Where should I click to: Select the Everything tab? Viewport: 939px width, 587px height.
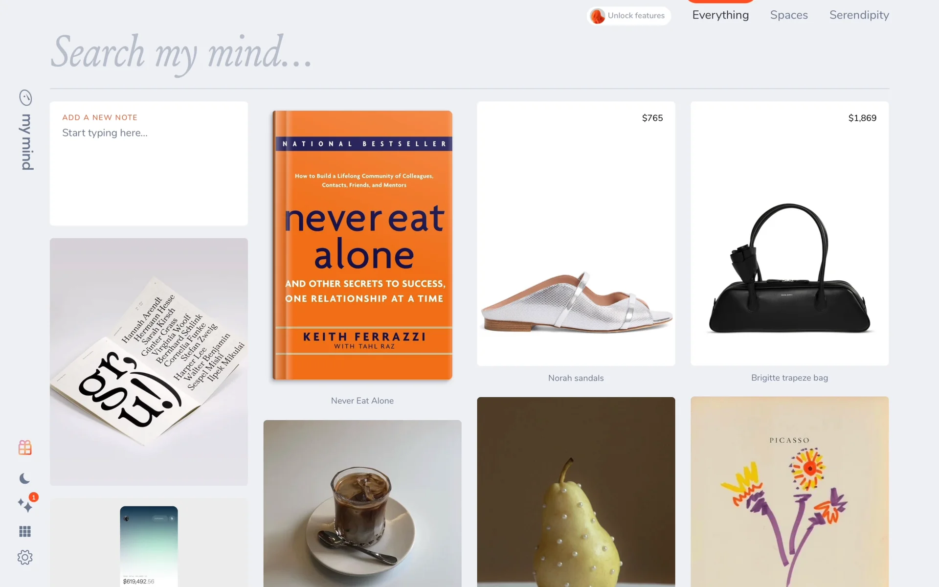pos(720,15)
